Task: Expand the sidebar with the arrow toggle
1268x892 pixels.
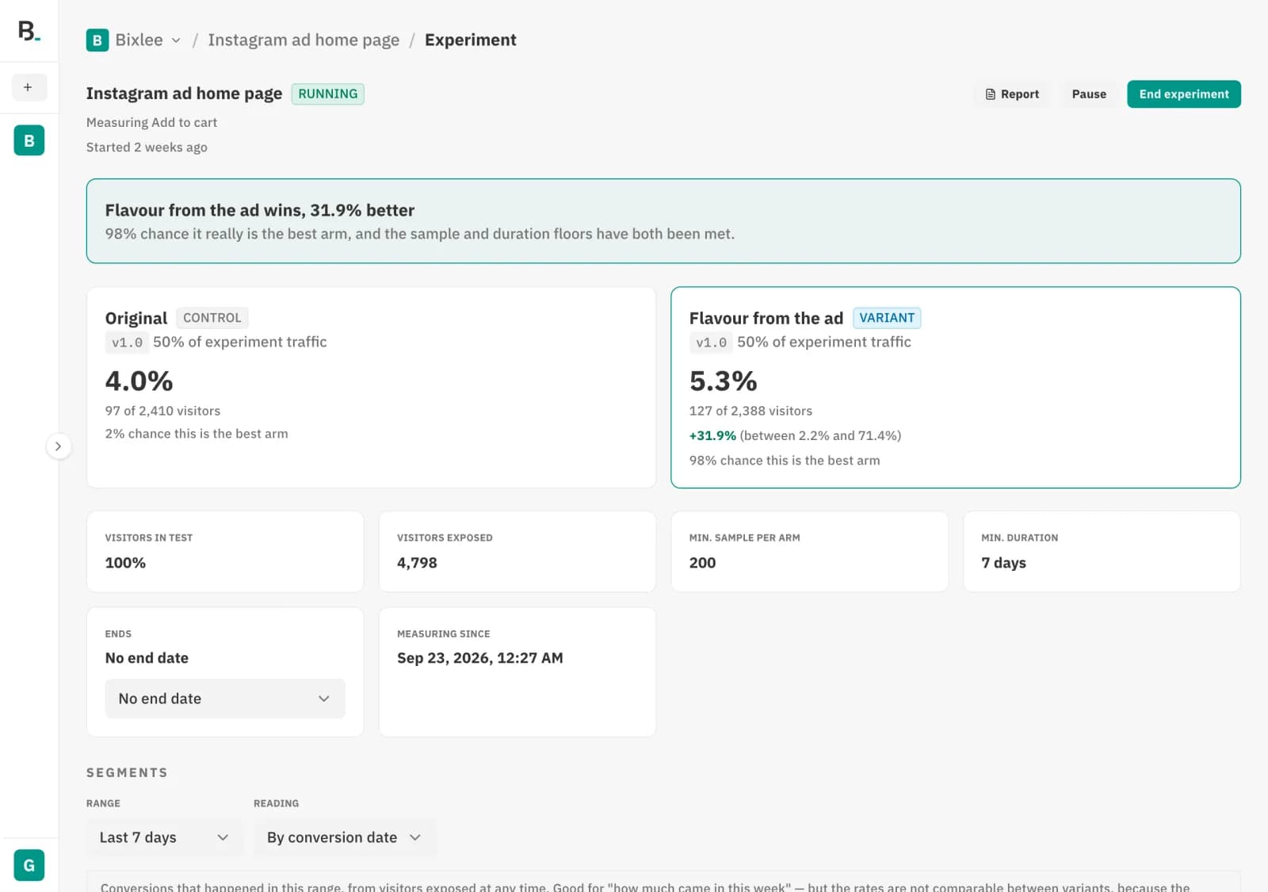Action: (x=59, y=446)
